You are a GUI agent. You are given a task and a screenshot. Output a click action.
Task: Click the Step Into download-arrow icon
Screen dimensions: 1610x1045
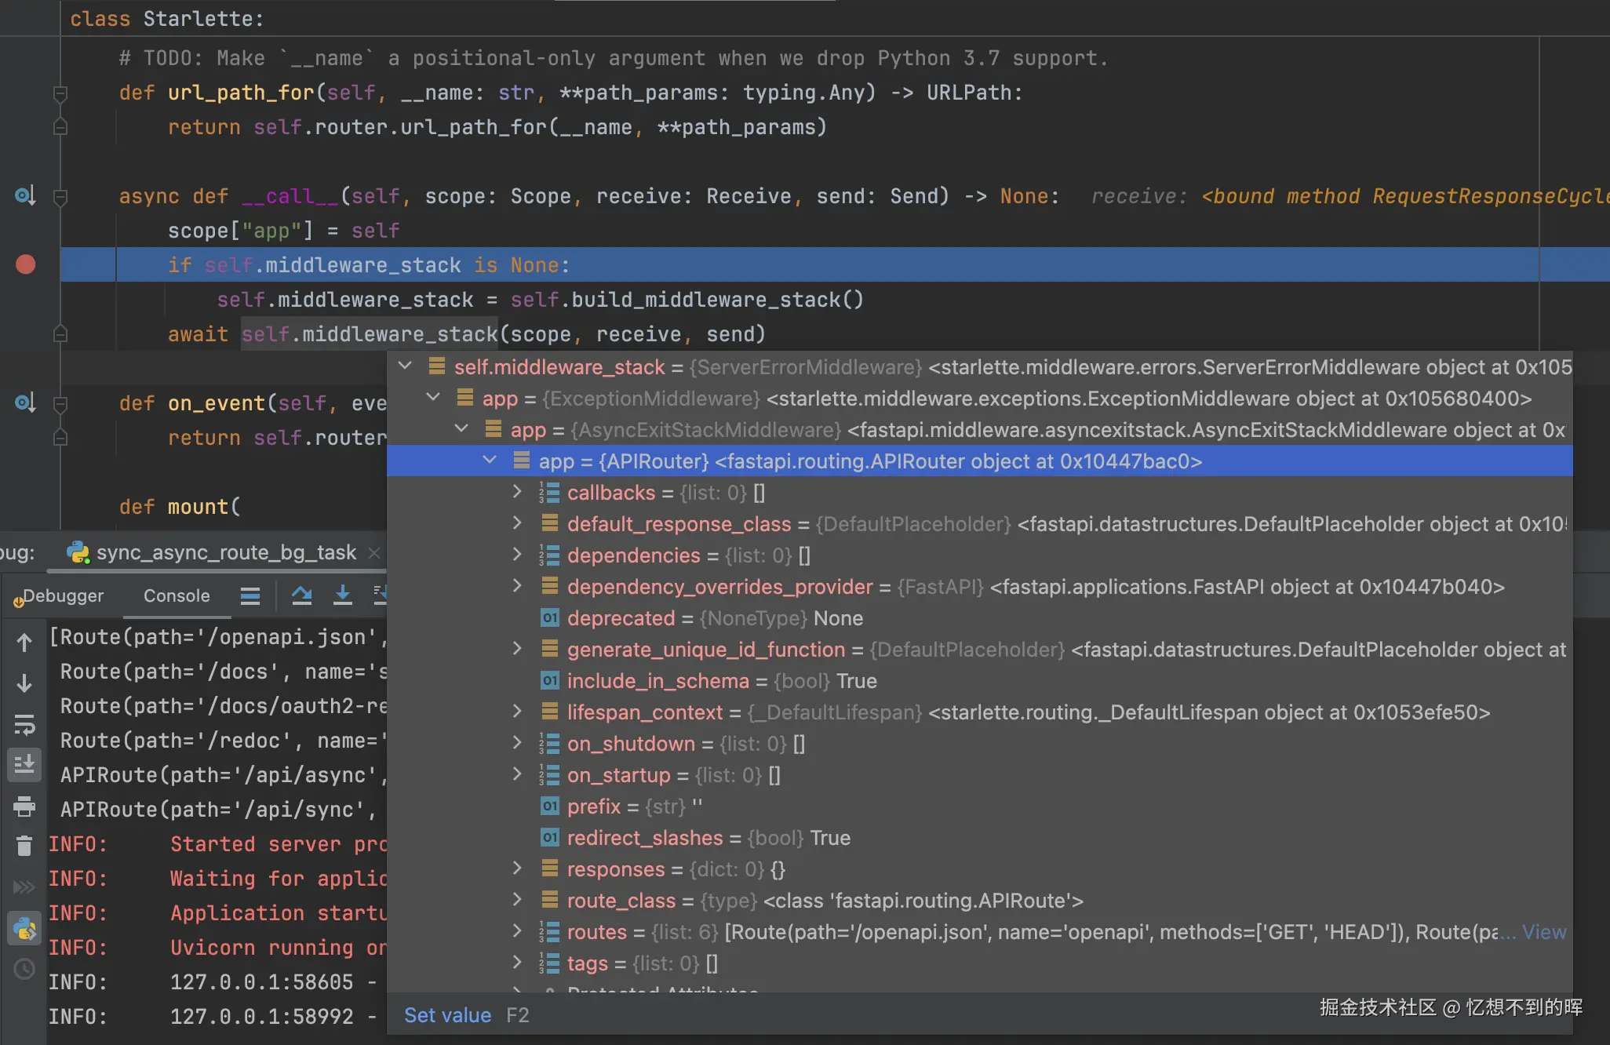point(342,595)
